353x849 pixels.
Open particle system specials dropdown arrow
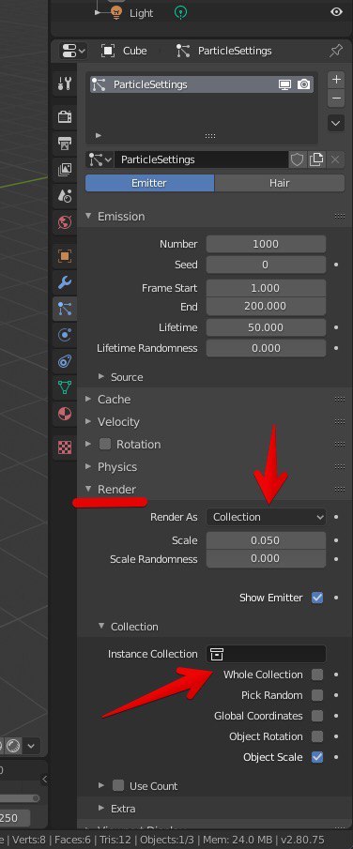click(336, 123)
